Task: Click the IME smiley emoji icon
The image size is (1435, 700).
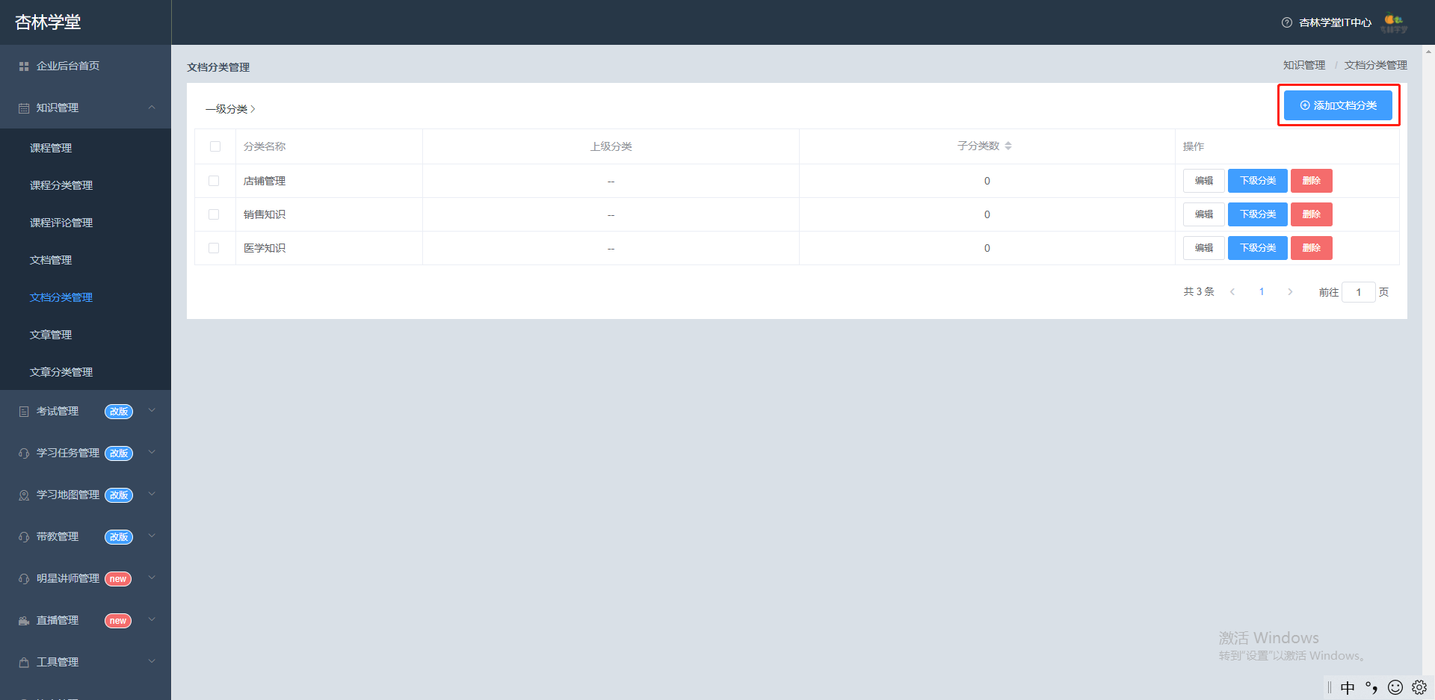Action: click(1395, 687)
